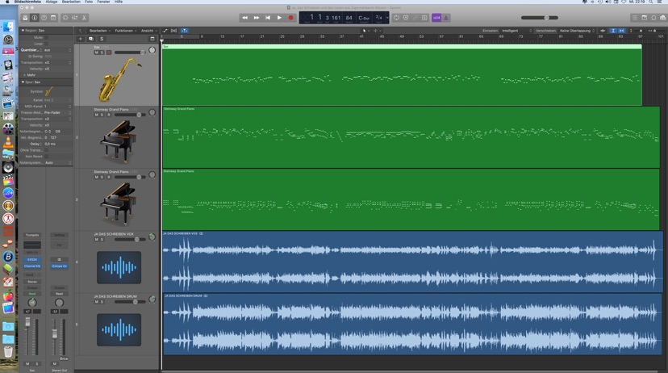The height and width of the screenshot is (373, 668).
Task: Open left-click pointer tool menu
Action: (365, 31)
